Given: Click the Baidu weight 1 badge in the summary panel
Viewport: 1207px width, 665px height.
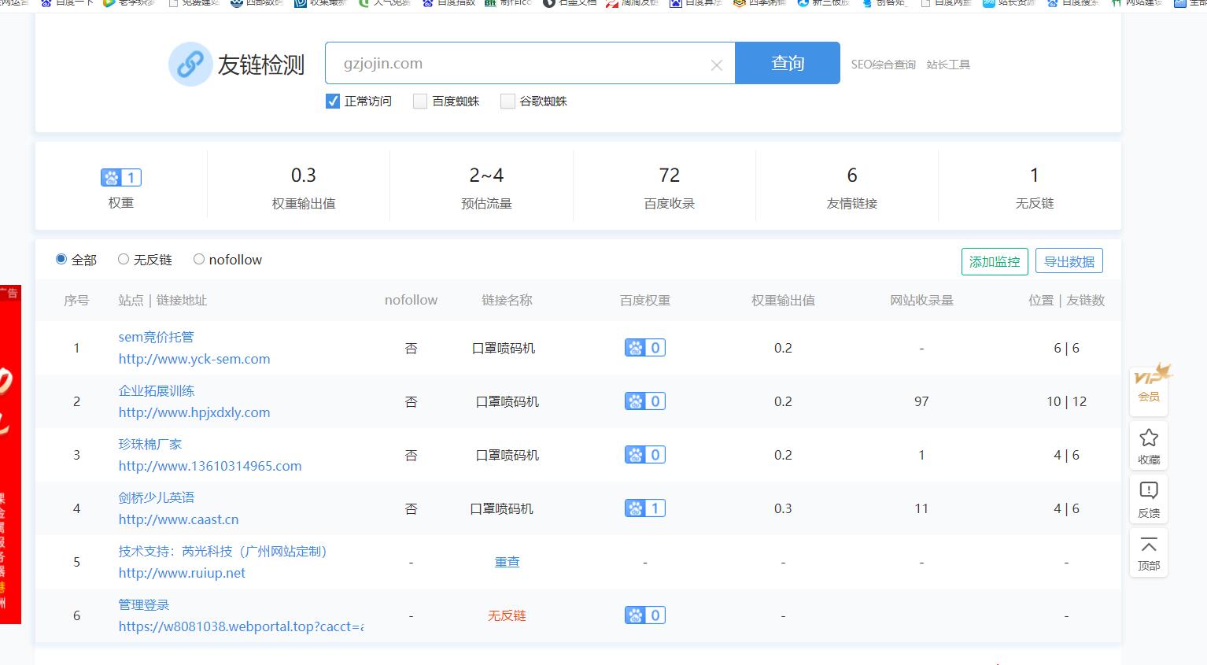Looking at the screenshot, I should coord(120,178).
